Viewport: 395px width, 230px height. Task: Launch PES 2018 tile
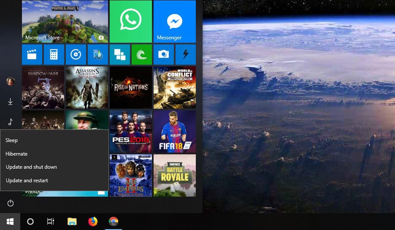tap(131, 131)
